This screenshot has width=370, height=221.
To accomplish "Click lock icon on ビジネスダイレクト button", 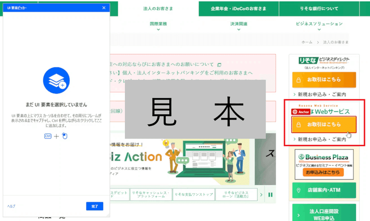I will point(298,80).
